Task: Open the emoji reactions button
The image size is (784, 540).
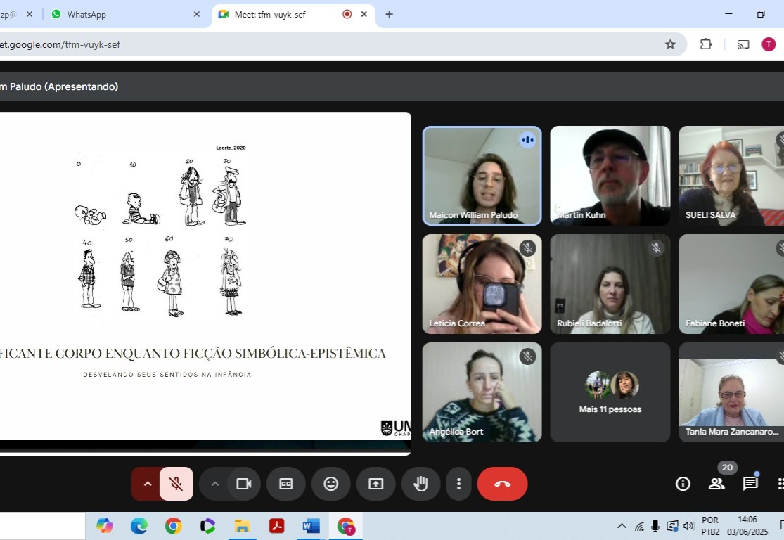Action: 331,484
